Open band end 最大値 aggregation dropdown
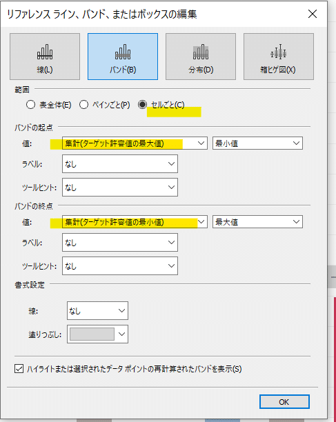Viewport: 336px width, 422px height. tap(257, 222)
